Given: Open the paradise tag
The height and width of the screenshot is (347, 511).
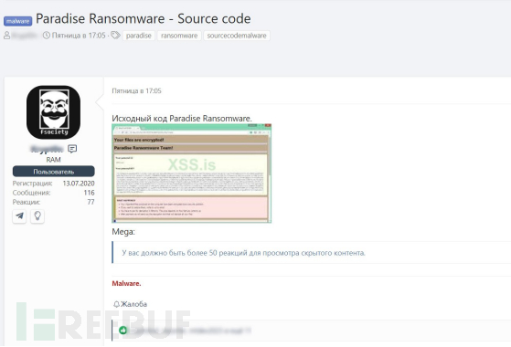Looking at the screenshot, I should pos(139,36).
